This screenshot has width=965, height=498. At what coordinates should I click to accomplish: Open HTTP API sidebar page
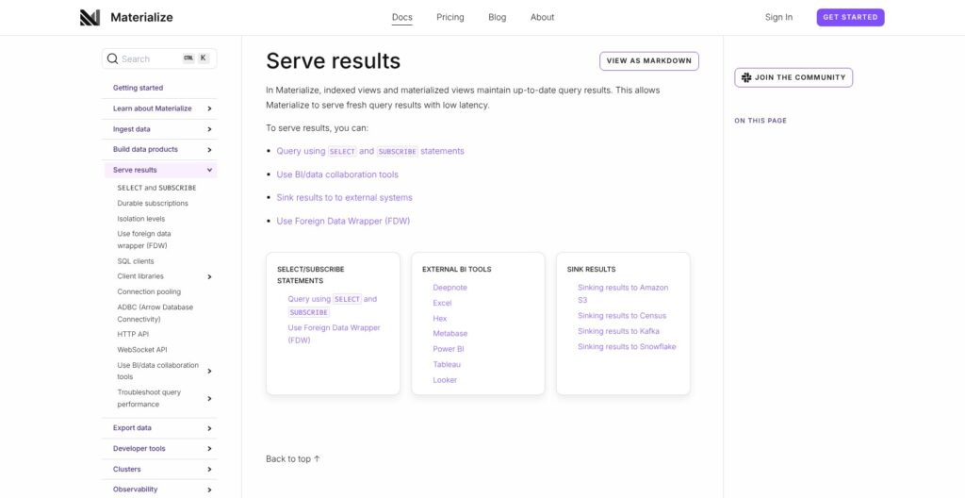(x=133, y=334)
